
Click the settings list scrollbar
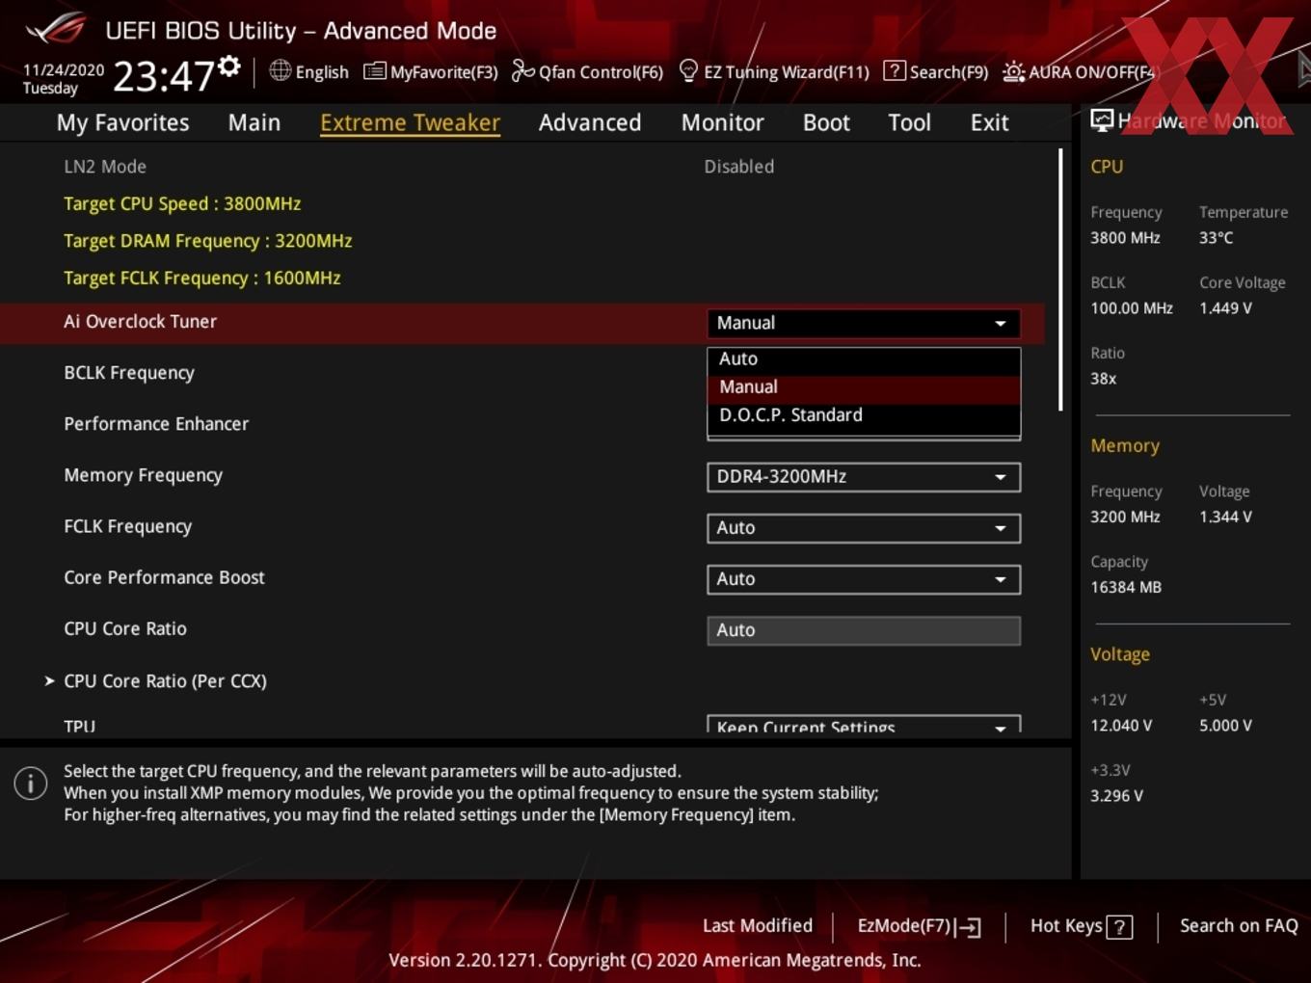[x=1060, y=279]
